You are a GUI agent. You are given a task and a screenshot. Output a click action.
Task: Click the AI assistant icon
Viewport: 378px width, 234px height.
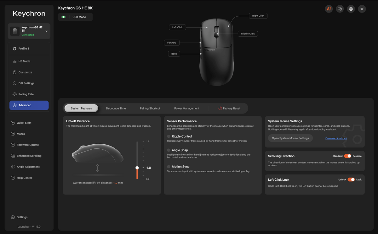coord(329,9)
